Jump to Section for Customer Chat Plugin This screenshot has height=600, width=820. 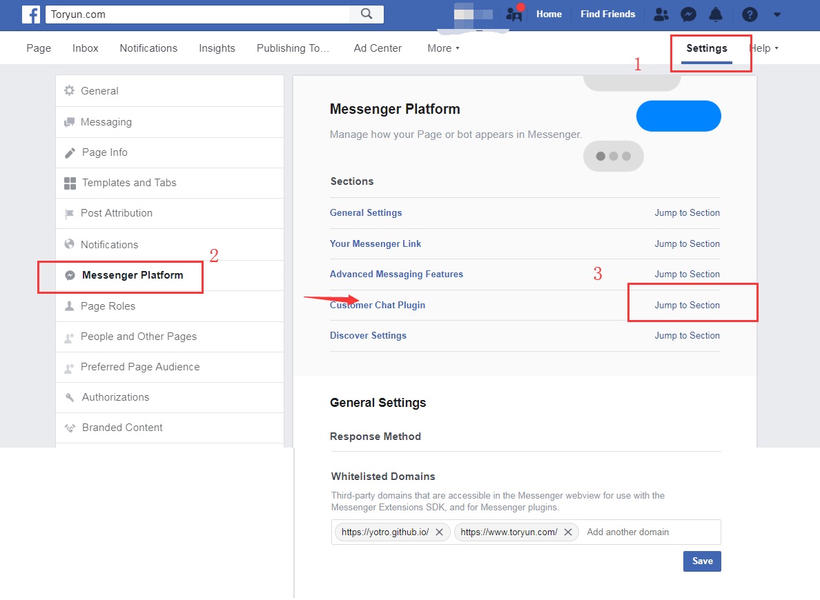[687, 305]
